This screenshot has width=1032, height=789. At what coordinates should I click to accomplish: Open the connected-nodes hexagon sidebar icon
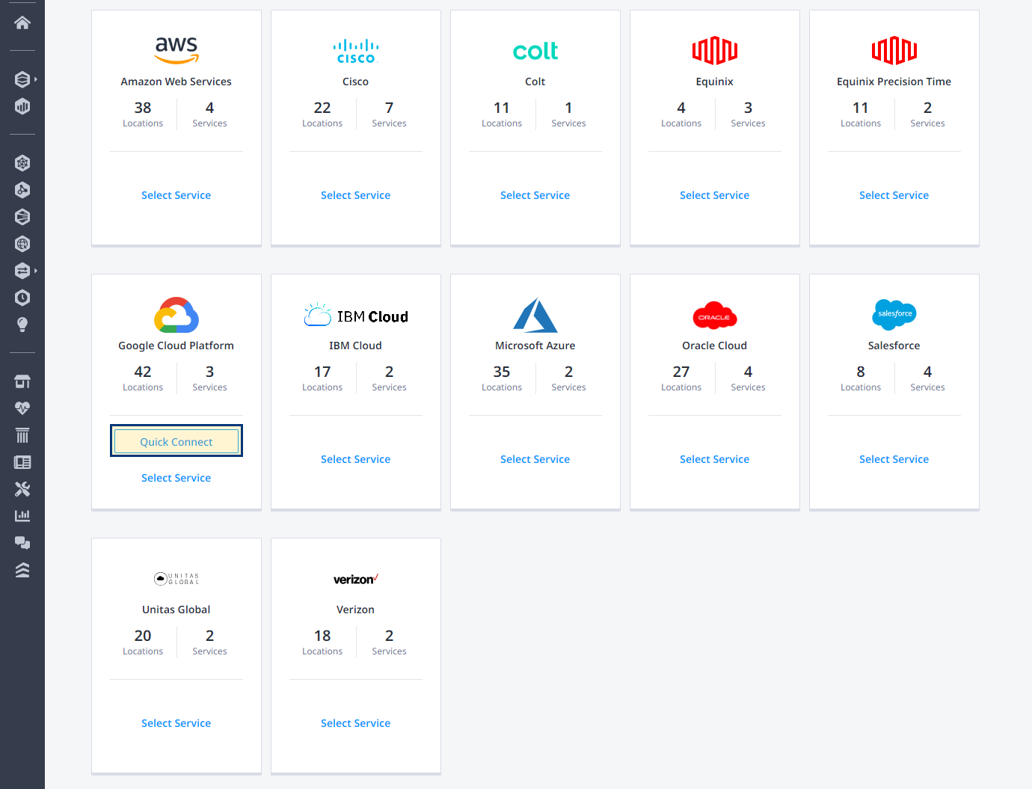pyautogui.click(x=22, y=190)
